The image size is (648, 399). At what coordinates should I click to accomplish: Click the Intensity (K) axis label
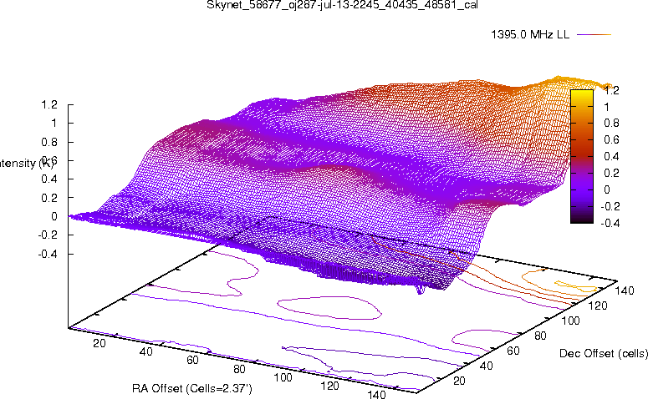(27, 164)
